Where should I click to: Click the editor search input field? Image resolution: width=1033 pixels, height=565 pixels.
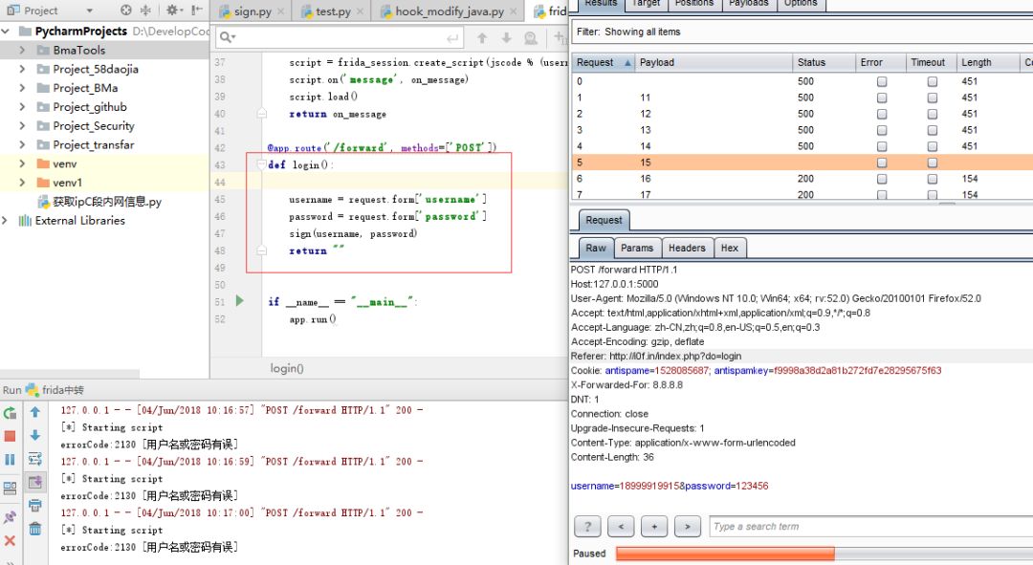point(341,38)
